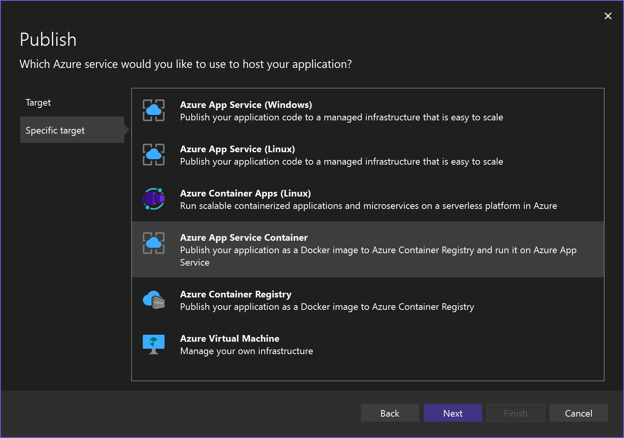Click the Azure App Service (Windows) icon
Viewport: 624px width, 438px height.
click(154, 110)
